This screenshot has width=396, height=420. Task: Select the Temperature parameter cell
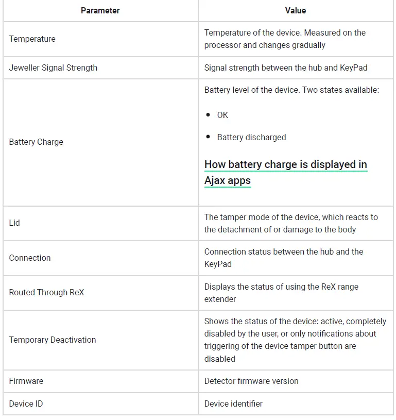pyautogui.click(x=32, y=39)
